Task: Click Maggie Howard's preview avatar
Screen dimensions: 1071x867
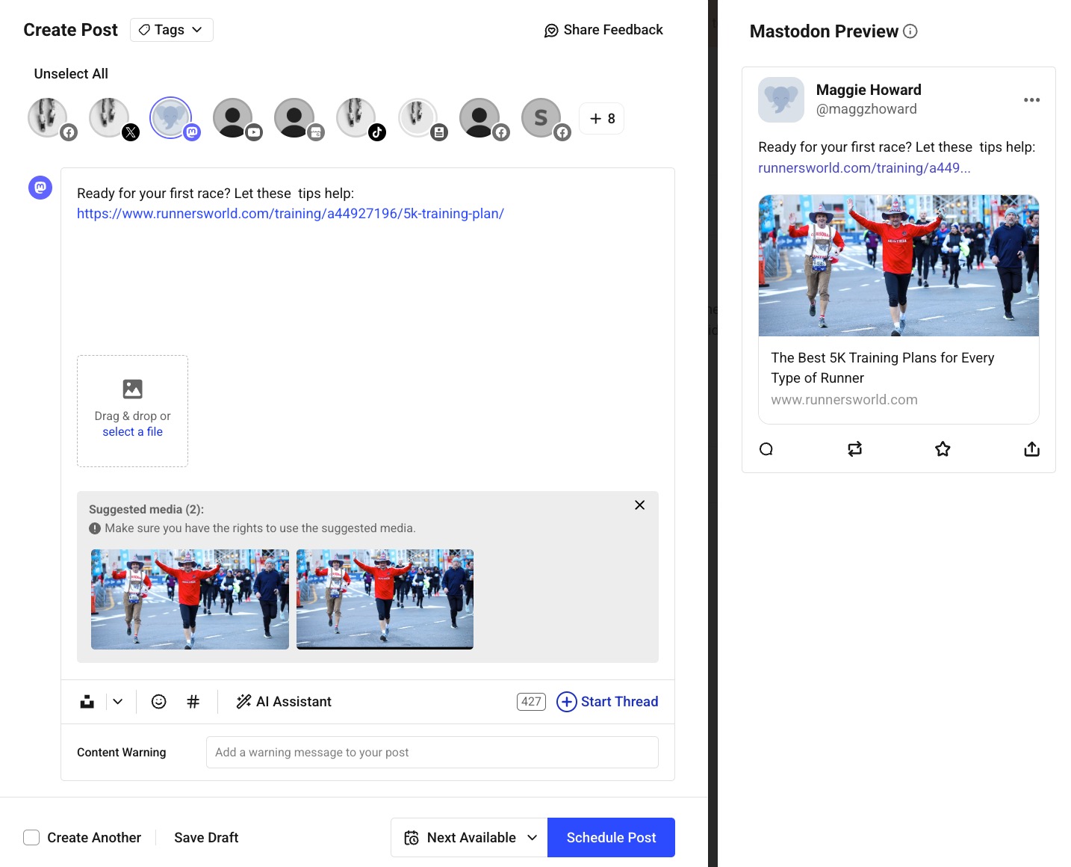Action: [781, 99]
